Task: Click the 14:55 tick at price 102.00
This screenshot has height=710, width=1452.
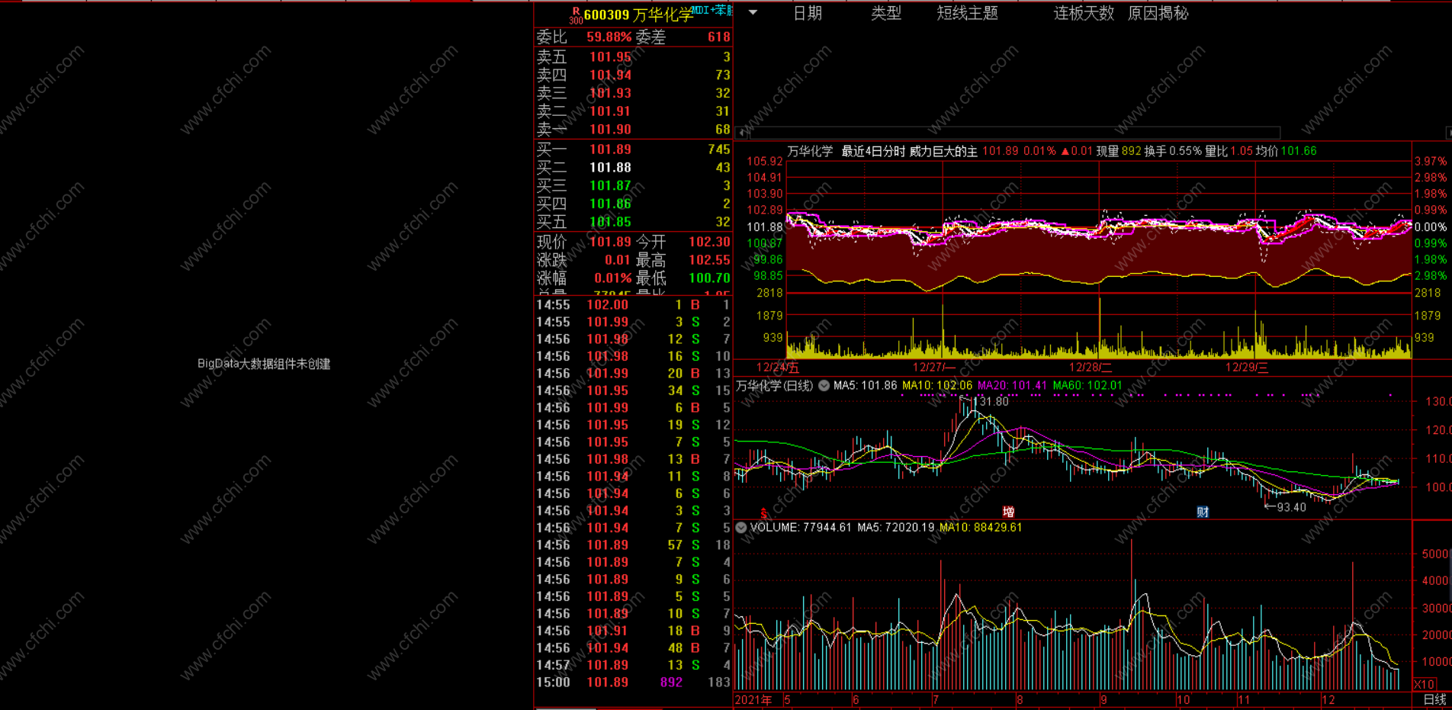Action: tap(633, 305)
